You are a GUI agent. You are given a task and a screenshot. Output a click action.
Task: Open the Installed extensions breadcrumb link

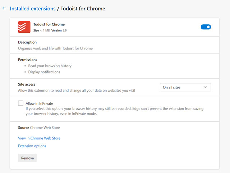point(33,9)
